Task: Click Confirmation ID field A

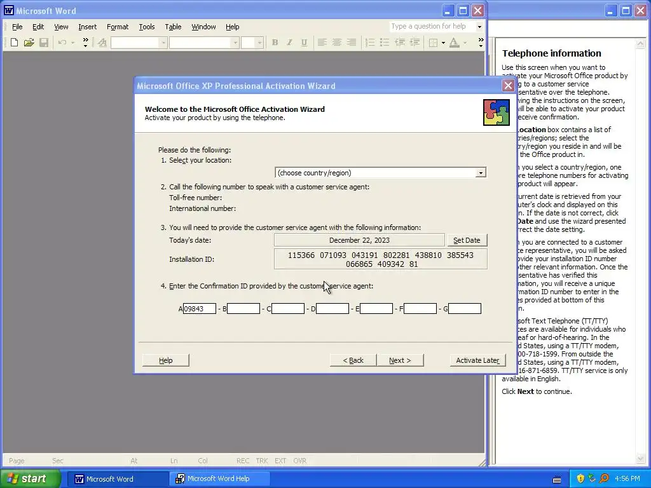Action: 199,308
